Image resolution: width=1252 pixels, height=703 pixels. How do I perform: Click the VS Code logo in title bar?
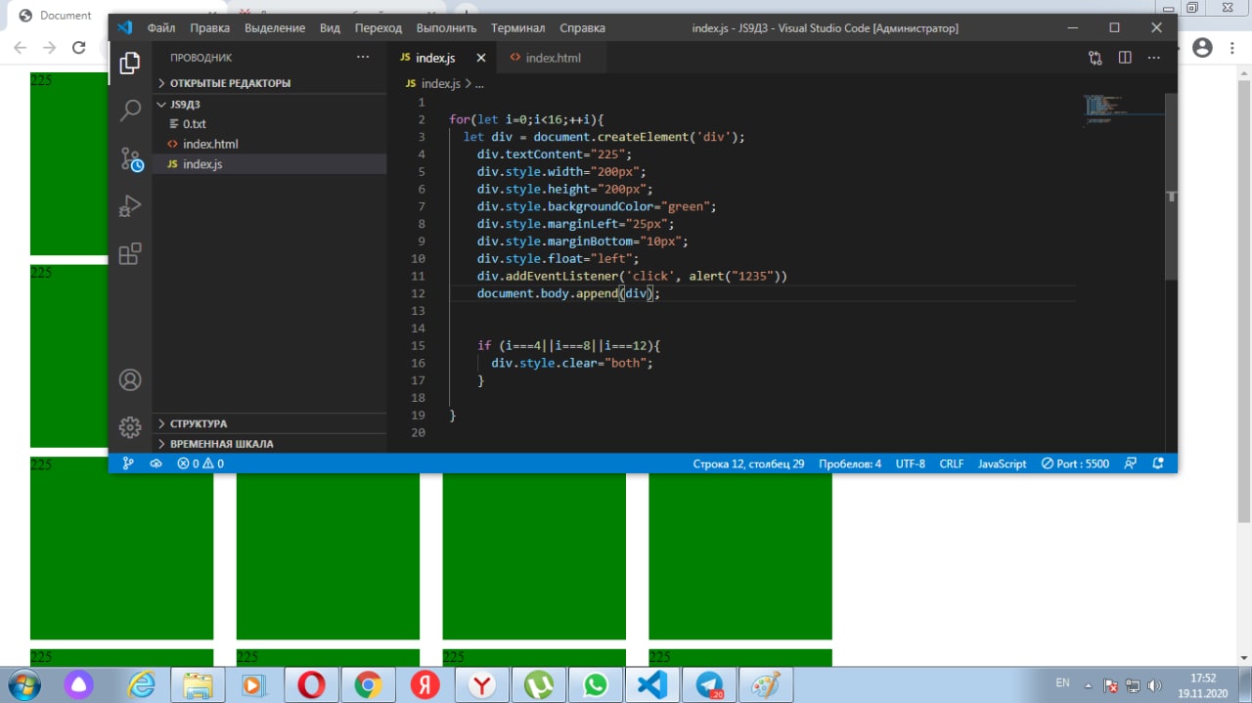(x=124, y=27)
